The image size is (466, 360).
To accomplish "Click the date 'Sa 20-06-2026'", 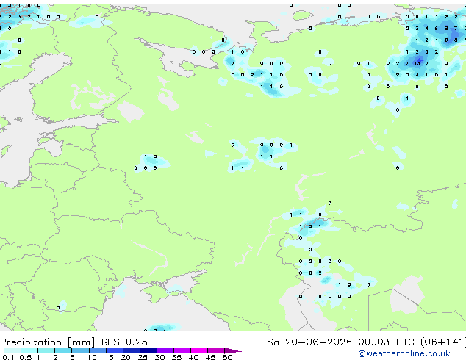I will (309, 342).
